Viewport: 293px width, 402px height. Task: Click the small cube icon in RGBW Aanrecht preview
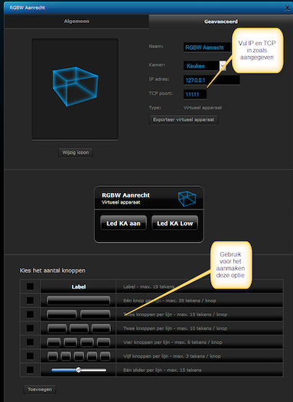187,198
